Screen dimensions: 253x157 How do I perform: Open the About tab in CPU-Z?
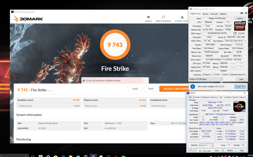pos(242,97)
